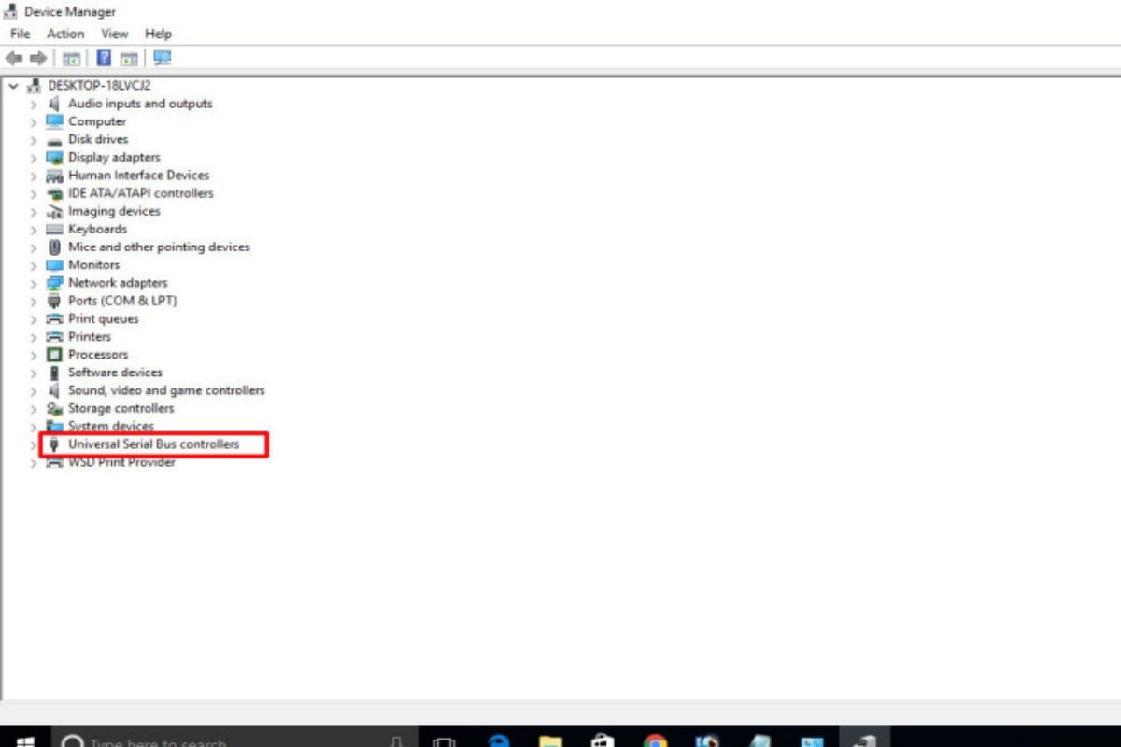Select the Ports (COM & LPT) entry
Viewport: 1121px width, 747px height.
(122, 301)
